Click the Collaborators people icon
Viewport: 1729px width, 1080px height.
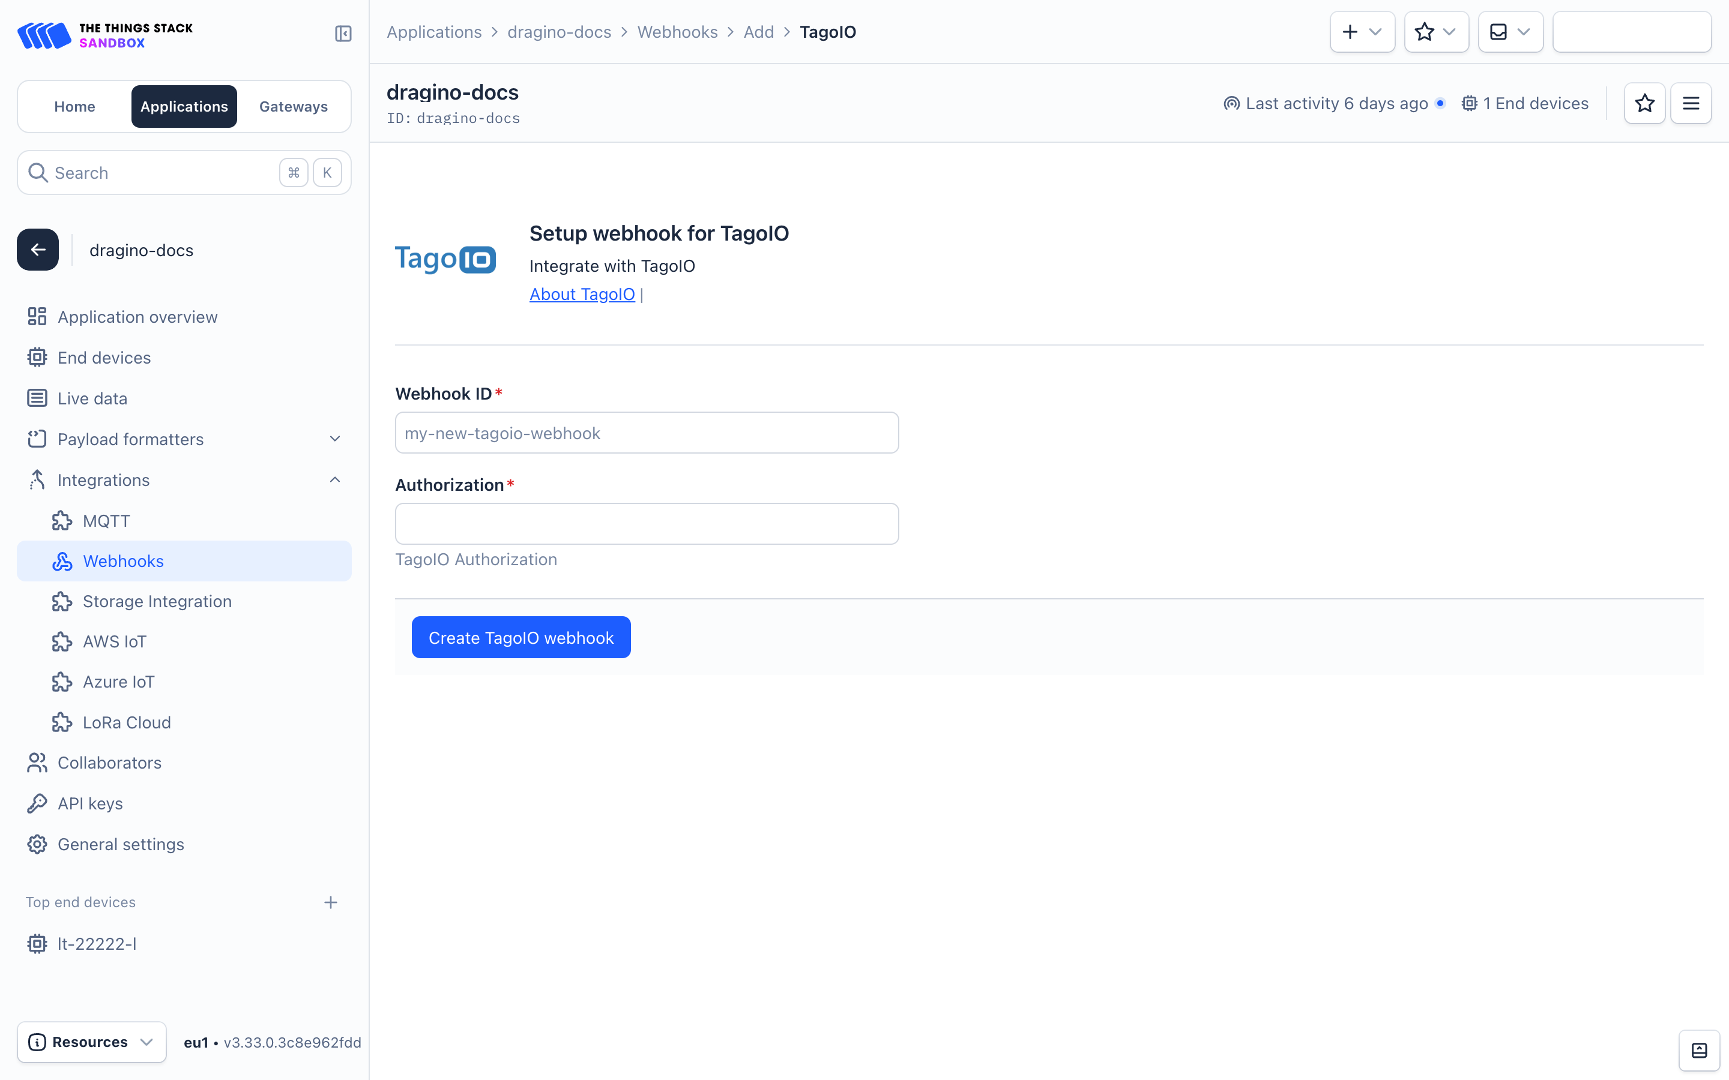click(x=37, y=763)
